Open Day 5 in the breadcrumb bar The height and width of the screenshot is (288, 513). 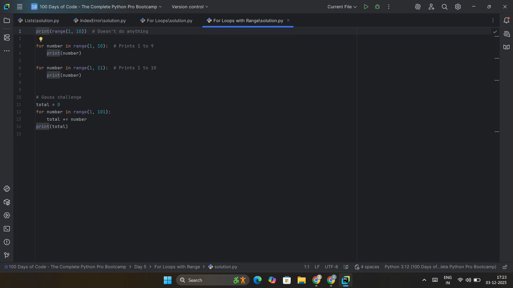tap(140, 267)
